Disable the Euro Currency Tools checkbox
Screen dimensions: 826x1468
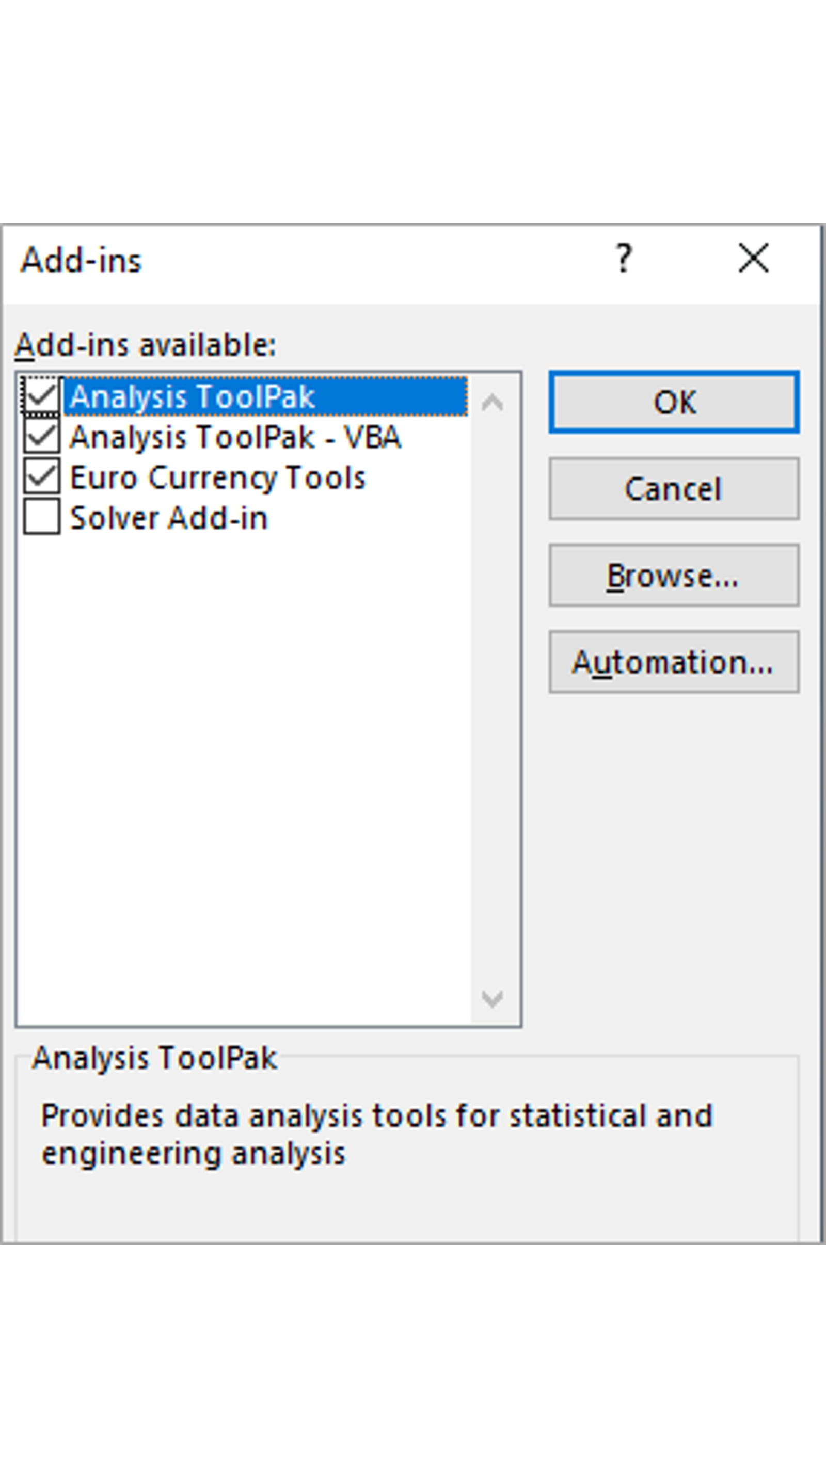(41, 477)
